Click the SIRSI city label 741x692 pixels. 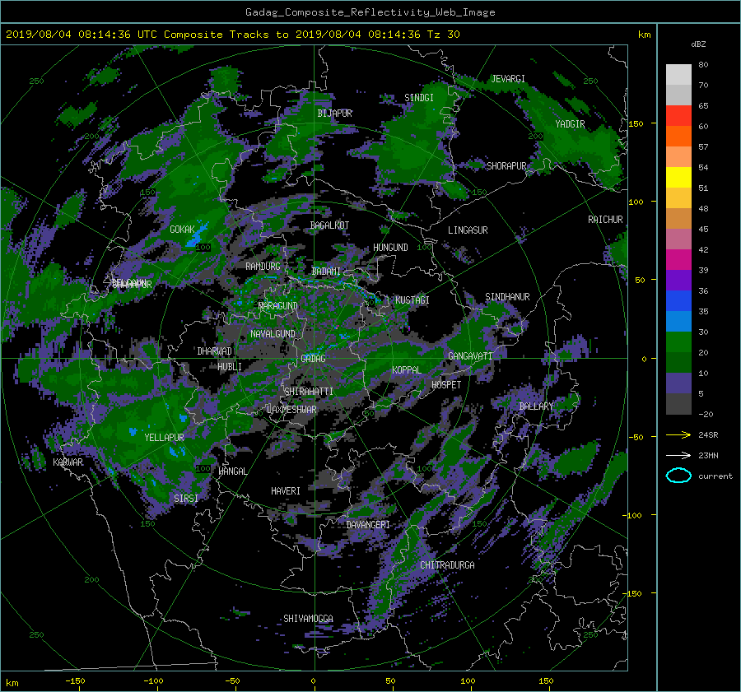click(x=186, y=499)
